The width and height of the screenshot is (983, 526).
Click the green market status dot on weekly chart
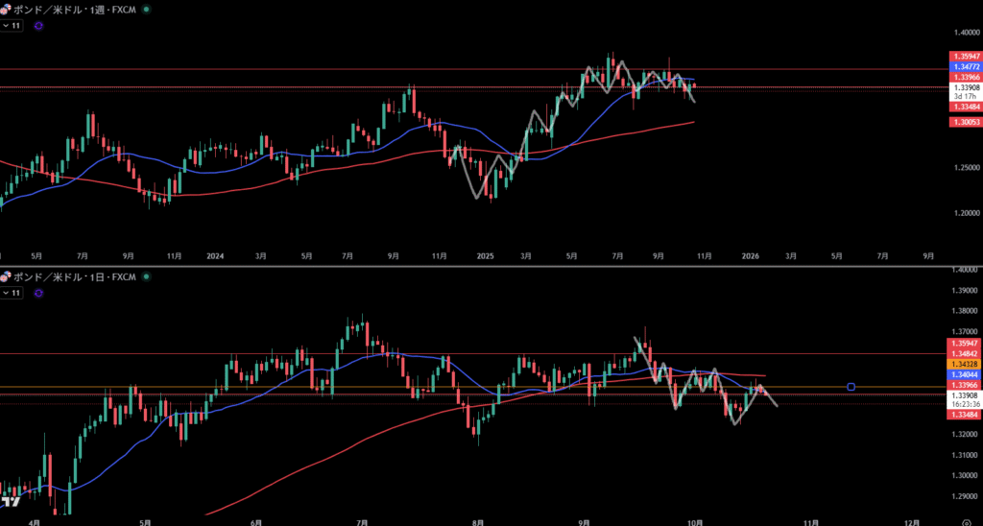pos(145,9)
